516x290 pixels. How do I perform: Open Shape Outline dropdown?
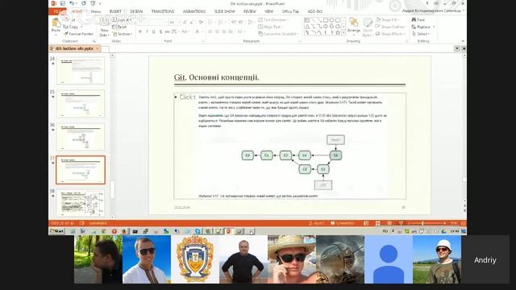pos(390,27)
